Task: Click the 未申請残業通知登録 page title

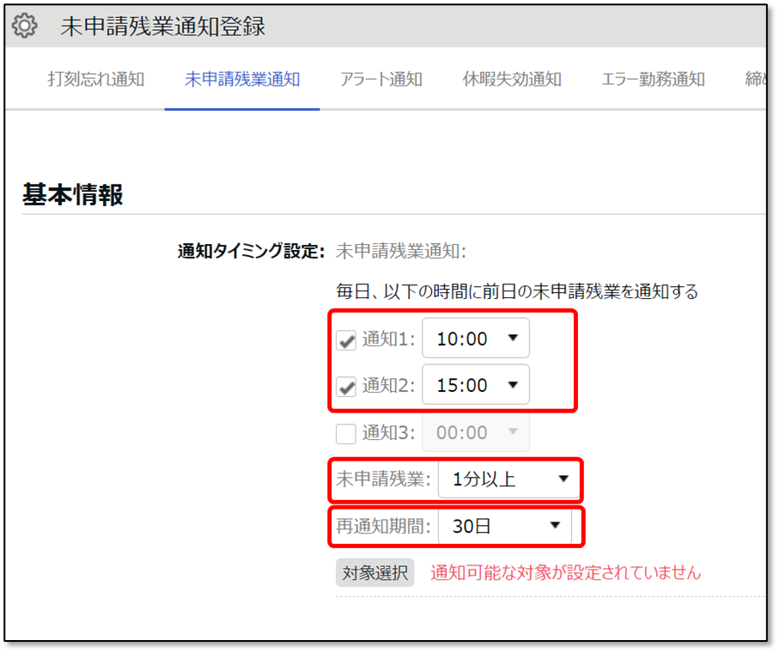Action: click(162, 27)
